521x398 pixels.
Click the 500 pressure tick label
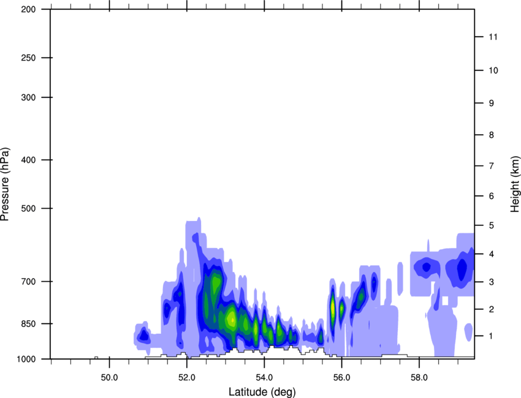coord(28,208)
